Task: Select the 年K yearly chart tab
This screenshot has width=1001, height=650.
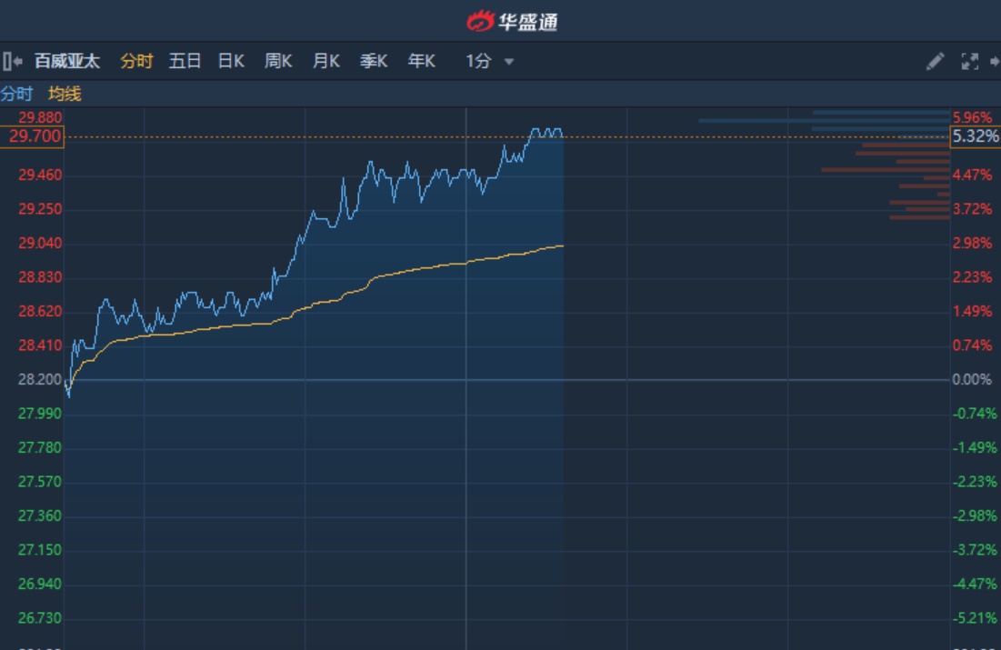Action: [421, 62]
